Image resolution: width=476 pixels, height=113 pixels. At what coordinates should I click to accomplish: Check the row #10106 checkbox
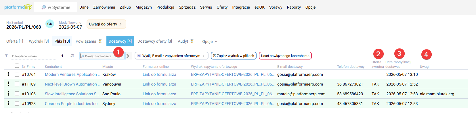point(17,94)
